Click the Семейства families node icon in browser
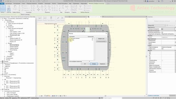The width and height of the screenshot is (176, 99). (3, 89)
